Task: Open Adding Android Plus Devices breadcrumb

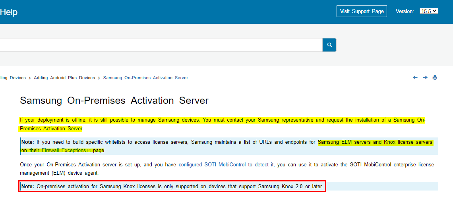Action: point(64,78)
